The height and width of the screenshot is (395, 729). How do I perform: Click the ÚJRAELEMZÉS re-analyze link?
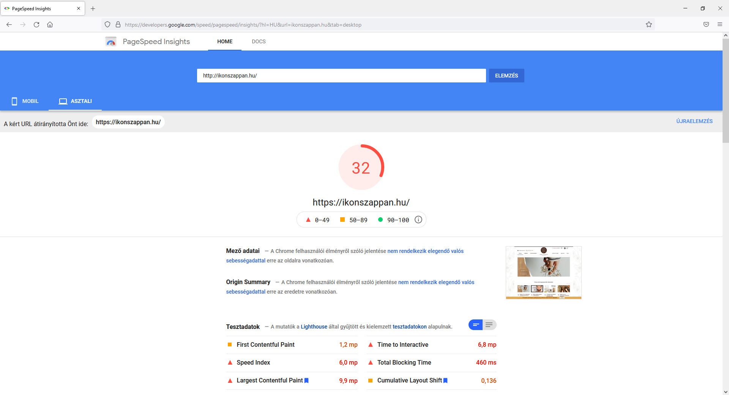[x=694, y=121]
